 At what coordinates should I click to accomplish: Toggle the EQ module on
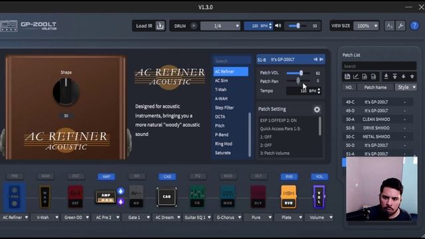pyautogui.click(x=198, y=177)
